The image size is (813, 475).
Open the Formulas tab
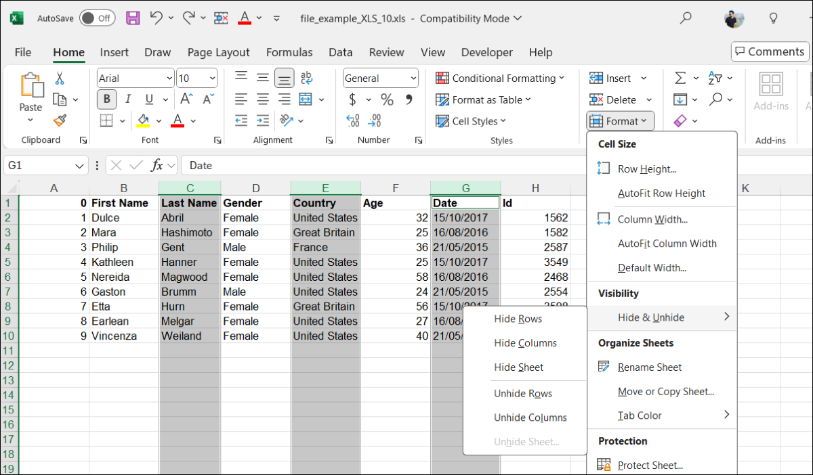tap(289, 52)
